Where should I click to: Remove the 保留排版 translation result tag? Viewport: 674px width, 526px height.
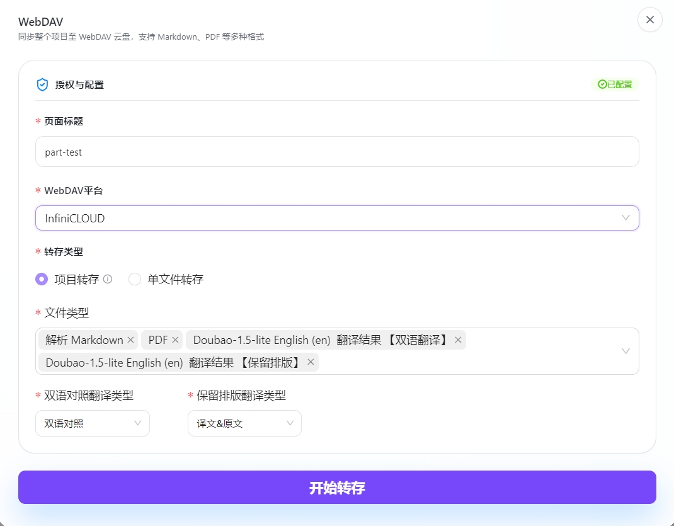(x=310, y=362)
